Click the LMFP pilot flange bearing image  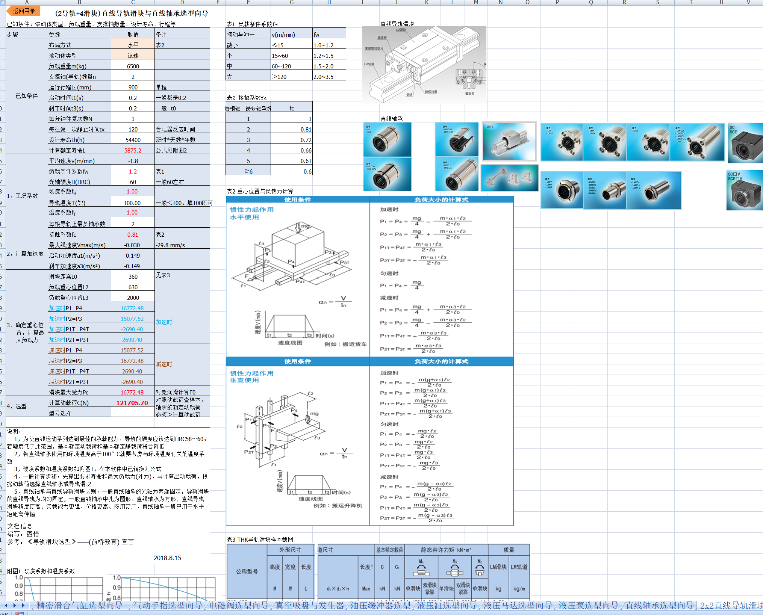click(x=562, y=190)
